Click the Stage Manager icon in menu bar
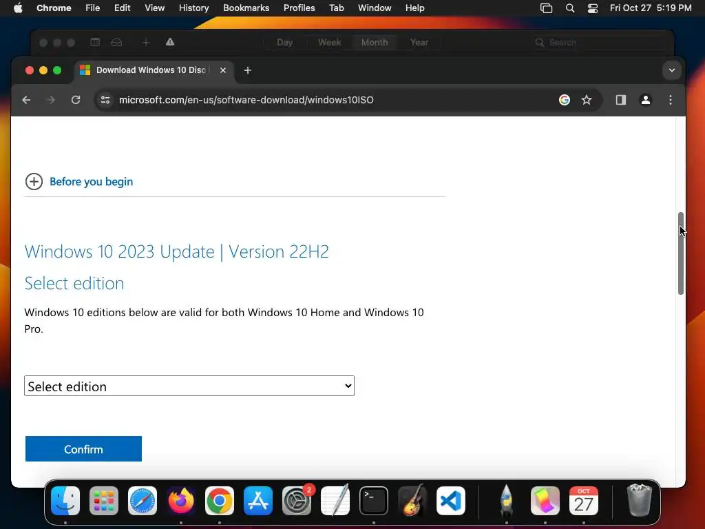 pyautogui.click(x=546, y=8)
